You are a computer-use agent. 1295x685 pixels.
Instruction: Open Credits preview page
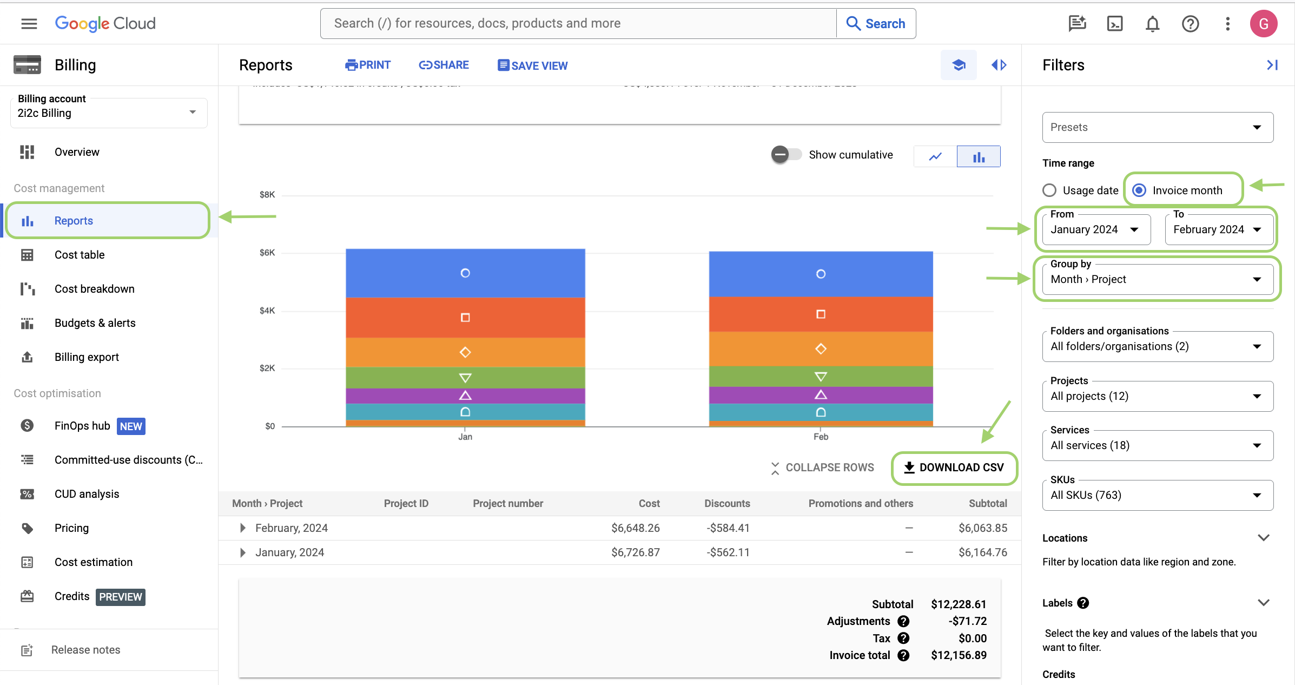(72, 596)
